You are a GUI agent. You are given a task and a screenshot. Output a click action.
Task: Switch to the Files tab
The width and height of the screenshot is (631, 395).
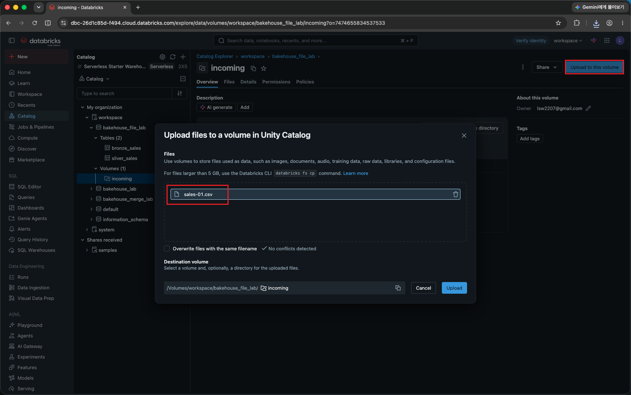(229, 82)
